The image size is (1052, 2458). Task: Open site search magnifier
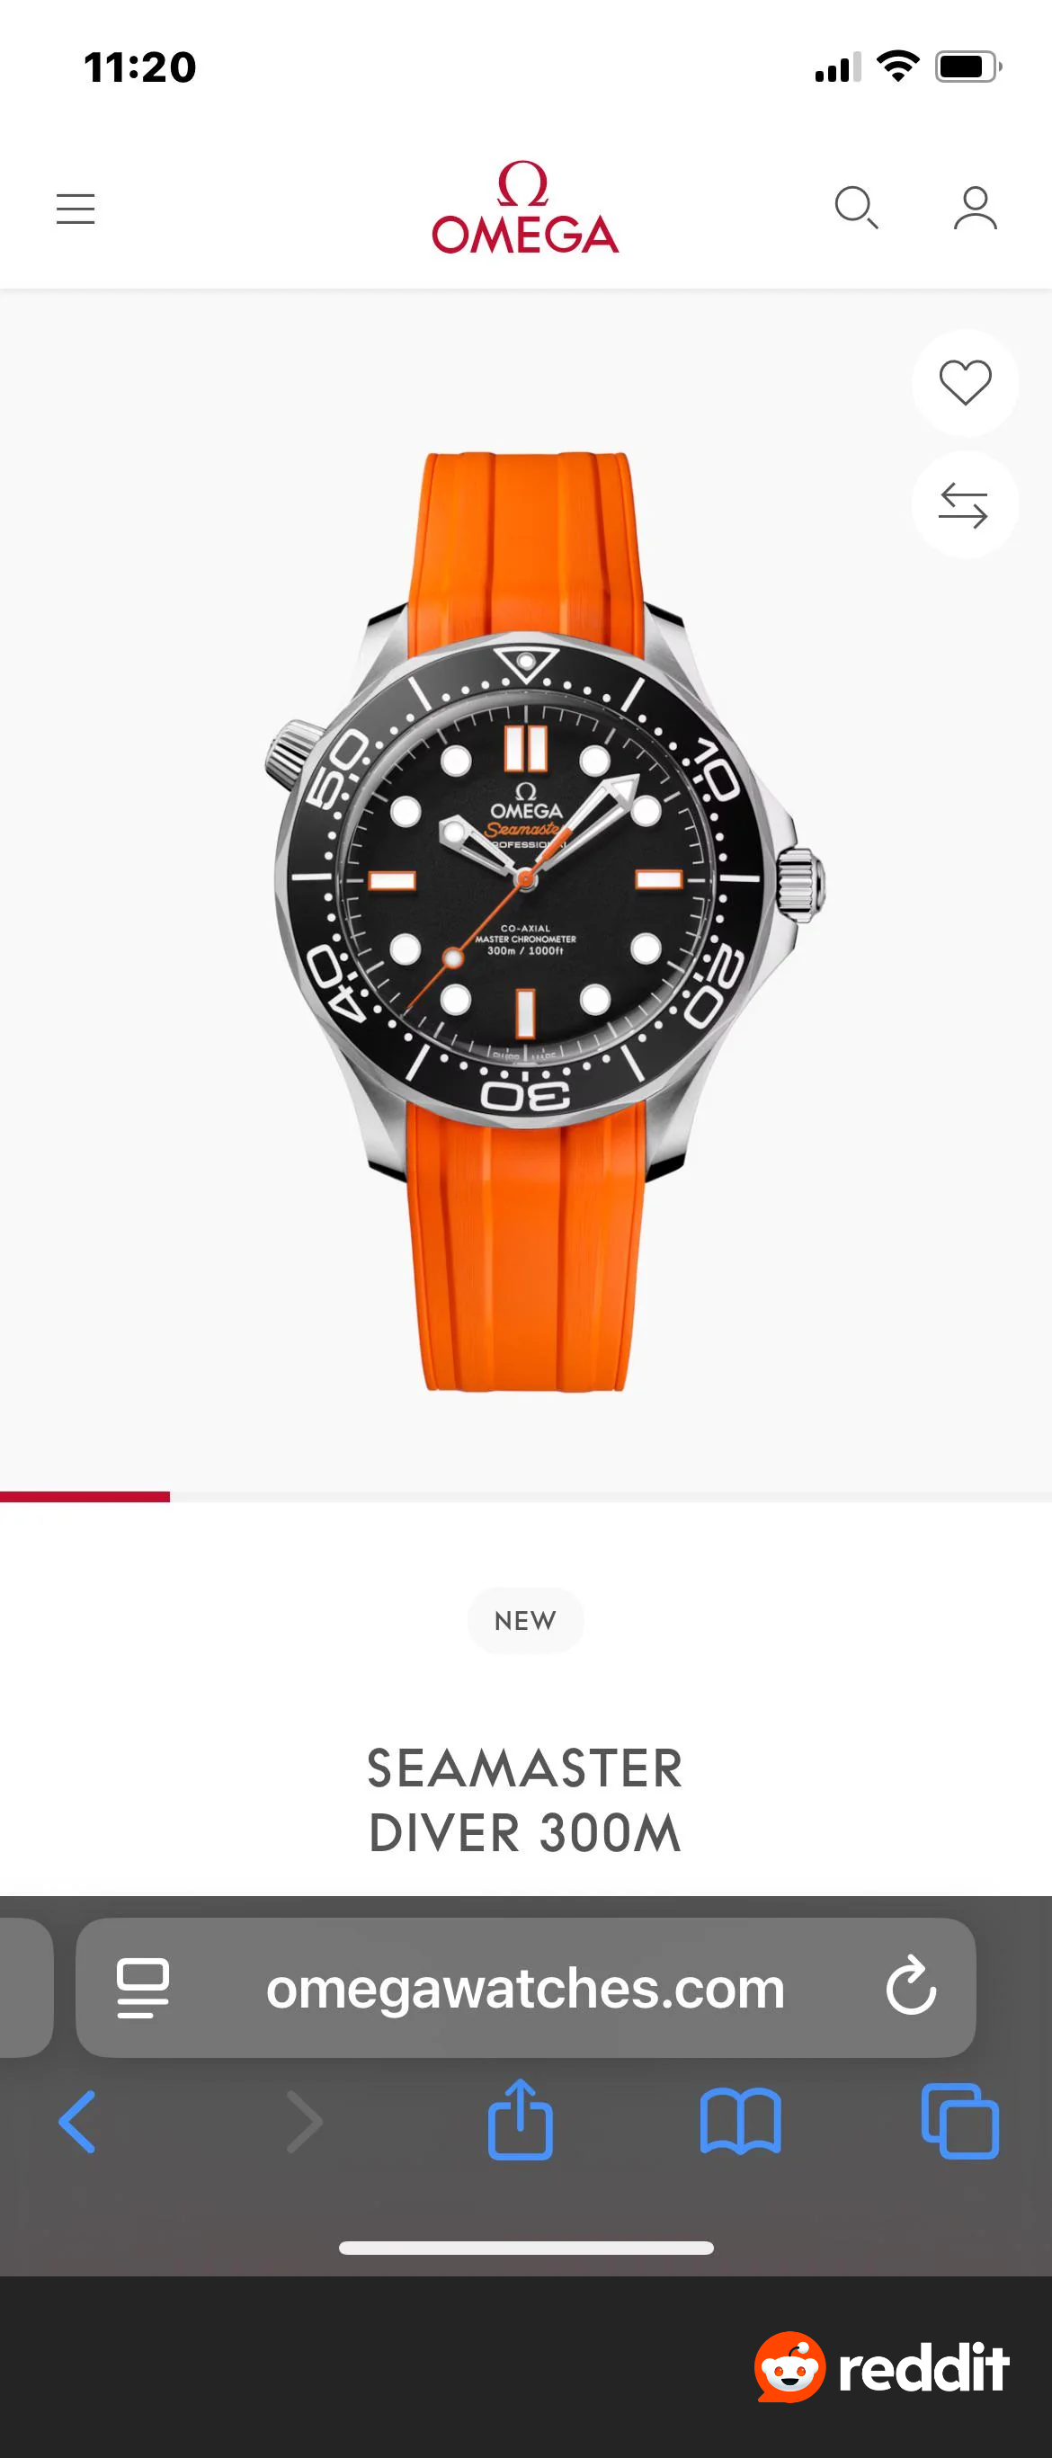(856, 208)
